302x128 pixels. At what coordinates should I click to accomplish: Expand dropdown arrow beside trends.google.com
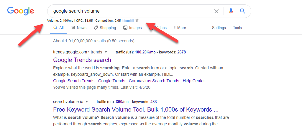(x=106, y=52)
